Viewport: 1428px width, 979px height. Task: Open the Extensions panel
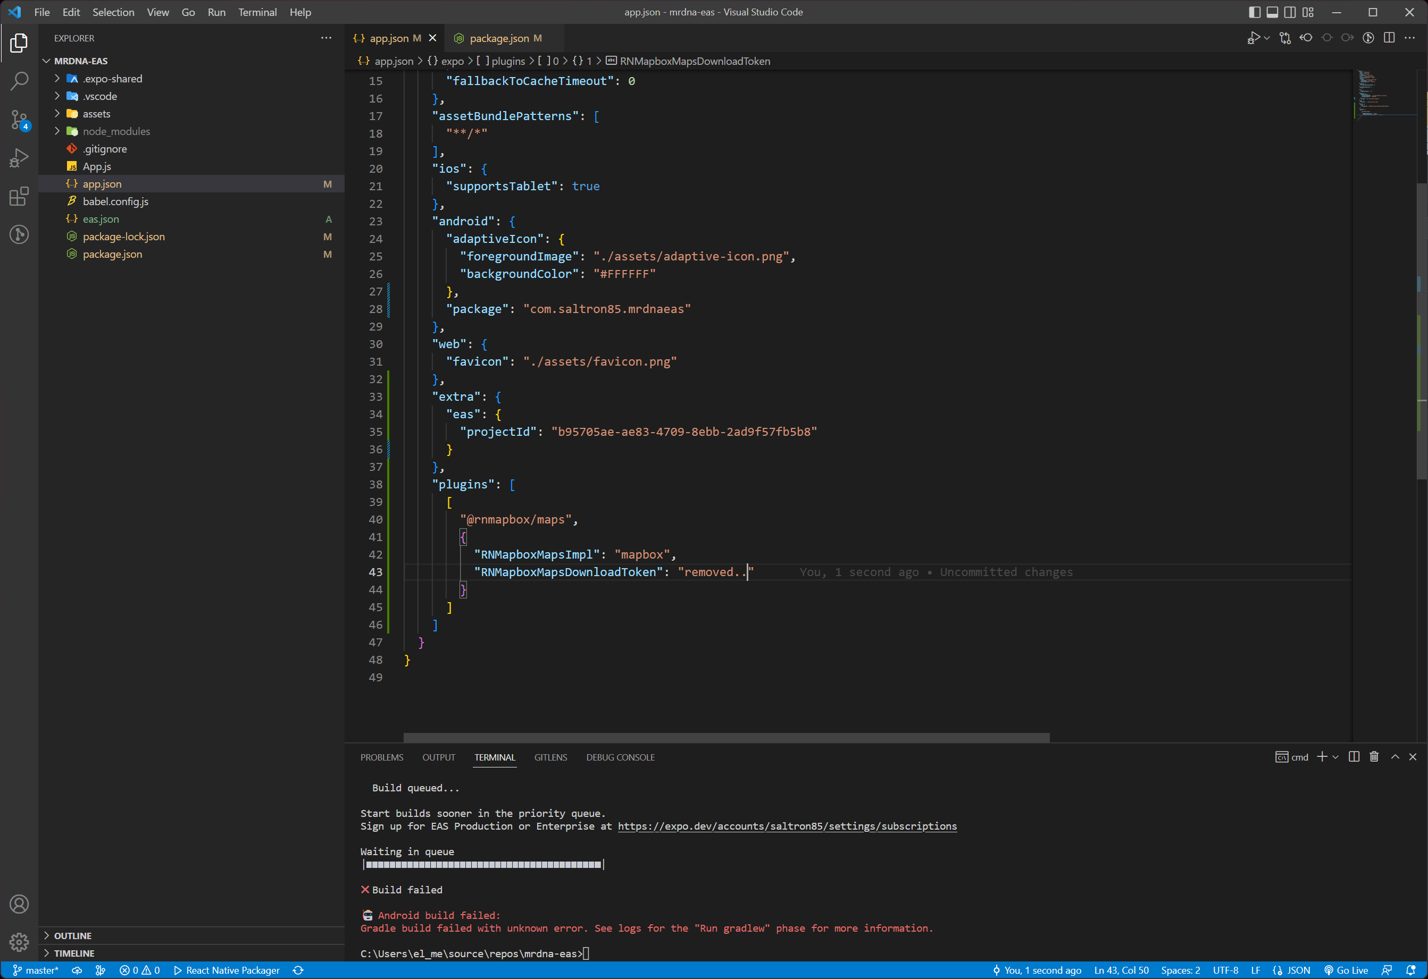19,196
